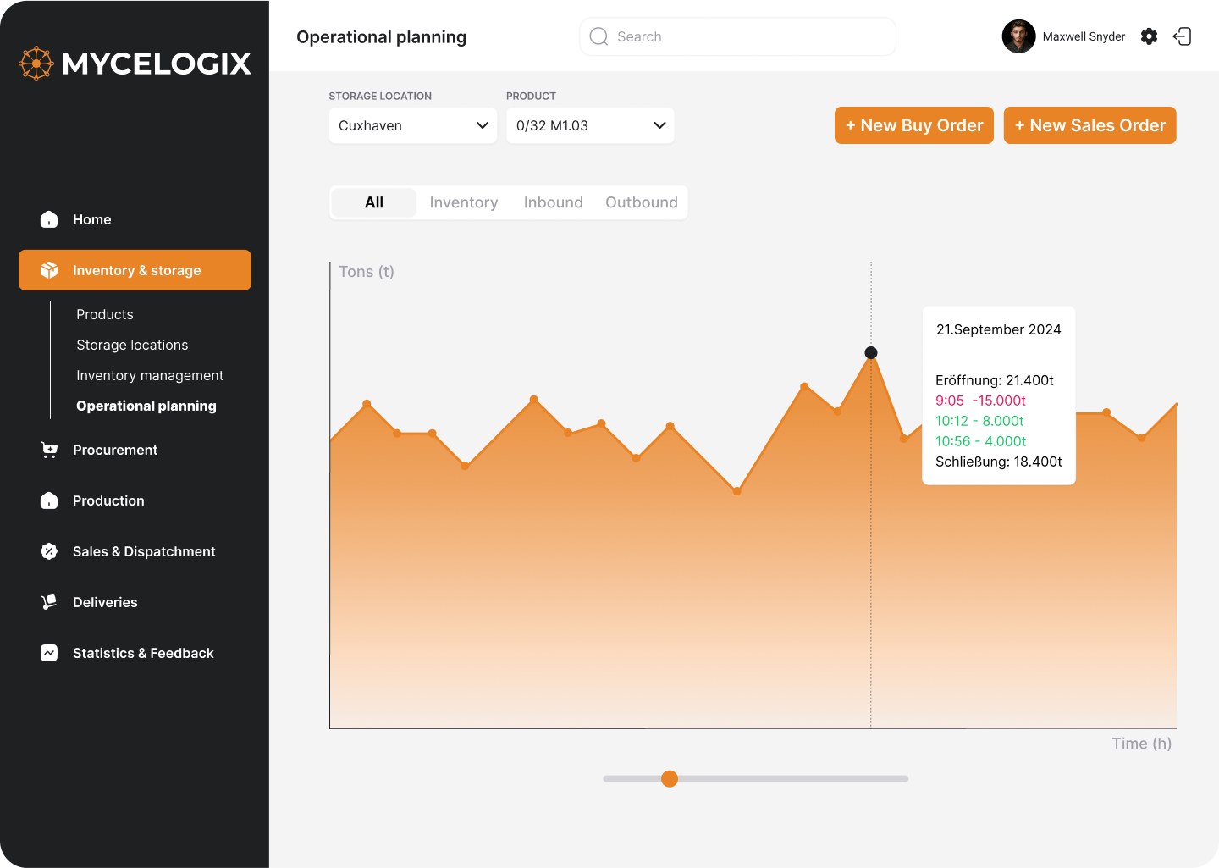Click the logout icon
1219x868 pixels.
(1182, 36)
